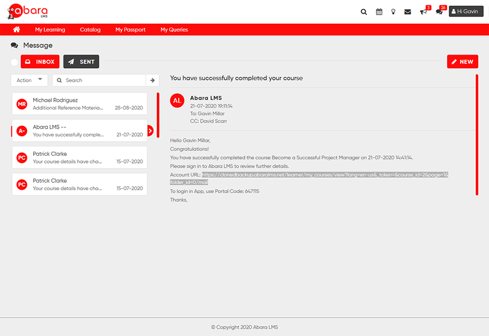Screen dimensions: 489x336
Task: Open the search magnifier in the header
Action: (363, 12)
